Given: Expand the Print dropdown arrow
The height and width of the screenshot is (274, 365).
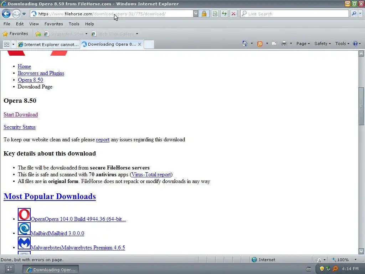Looking at the screenshot, I should coord(291,44).
